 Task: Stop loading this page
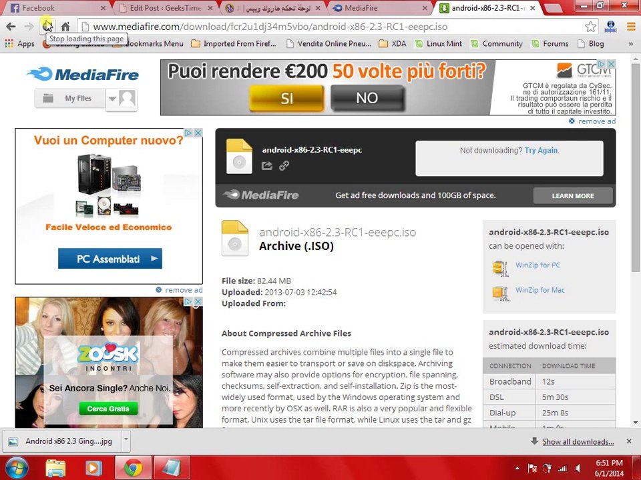(x=47, y=27)
